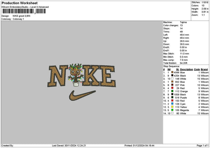This screenshot has width=210, height=148.
Task: Click the Code column header
Action: click(x=197, y=69)
